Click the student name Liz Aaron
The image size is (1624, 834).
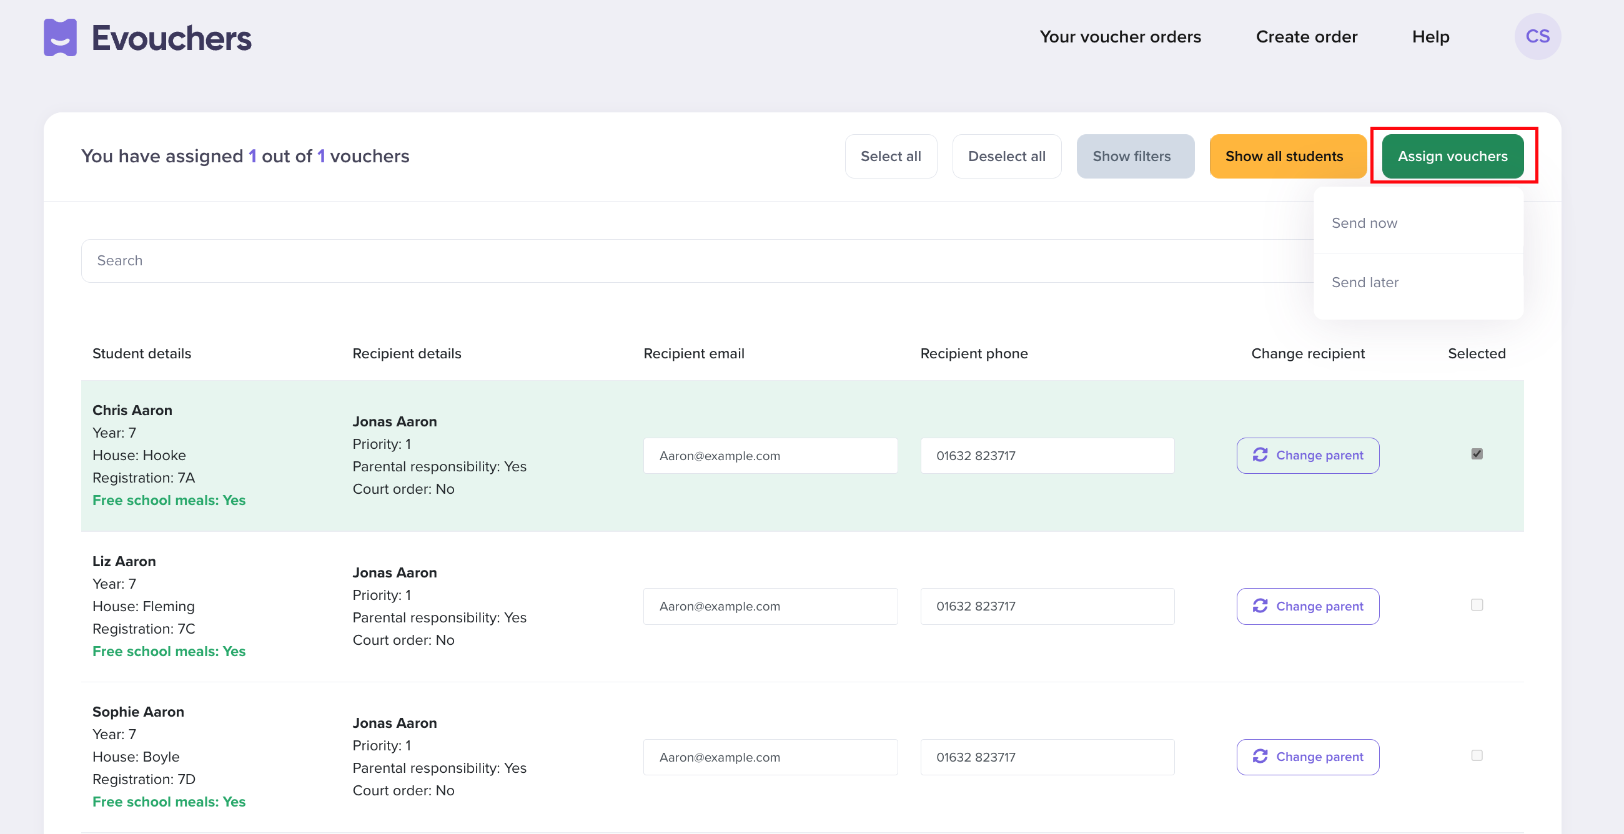[124, 561]
